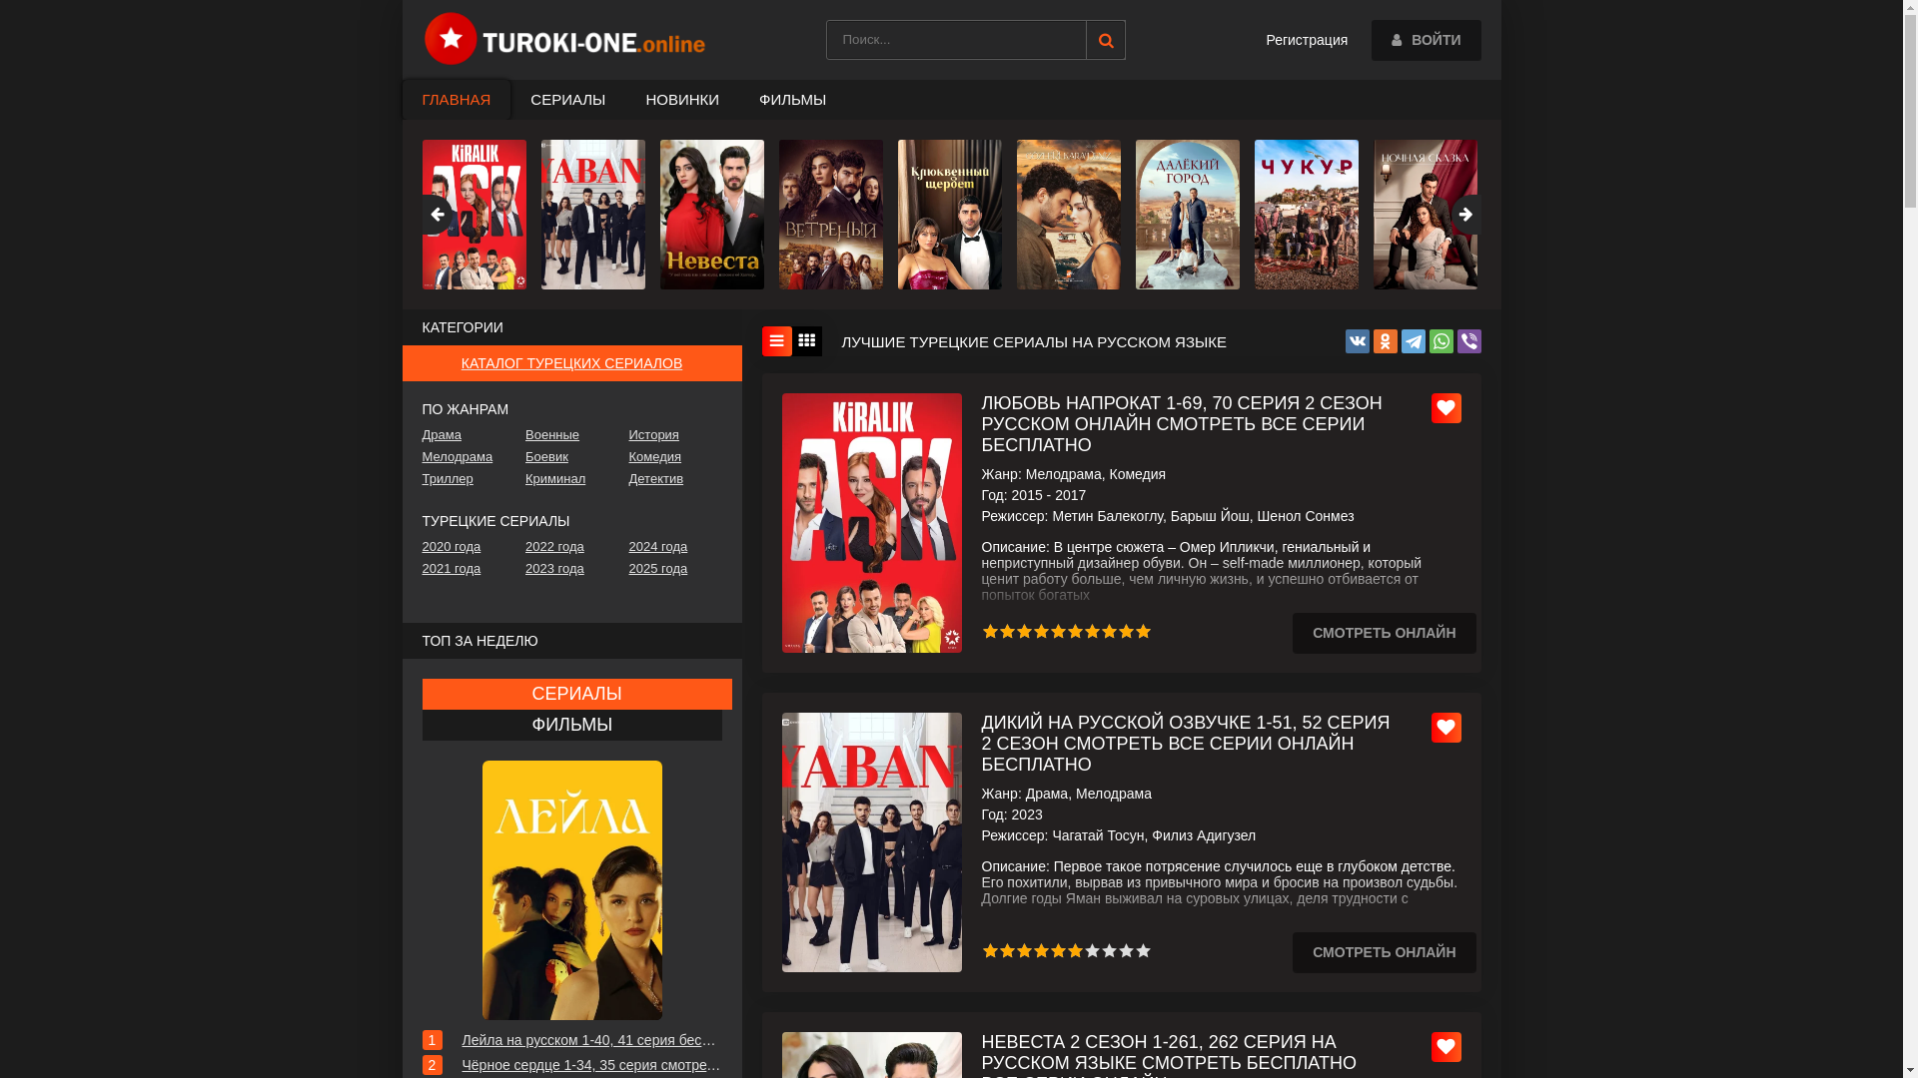Click the Далёкий город carousel poster
Viewport: 1918px width, 1078px height.
tap(1187, 215)
